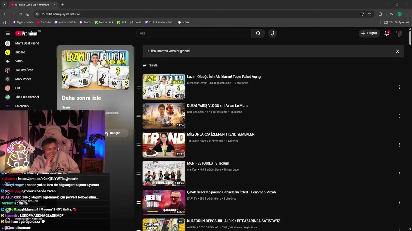Open the playlist cover image in sidebar
The image size is (412, 231).
coord(95,70)
